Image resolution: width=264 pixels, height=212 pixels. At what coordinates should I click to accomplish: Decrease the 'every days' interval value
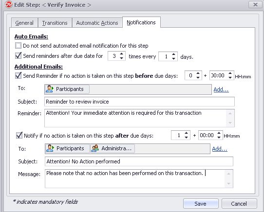[x=173, y=59]
